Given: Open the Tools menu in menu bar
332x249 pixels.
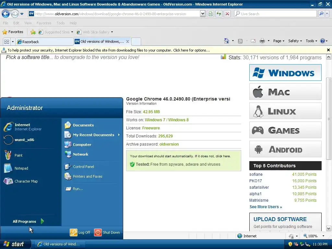Looking at the screenshot, I should point(60,23).
